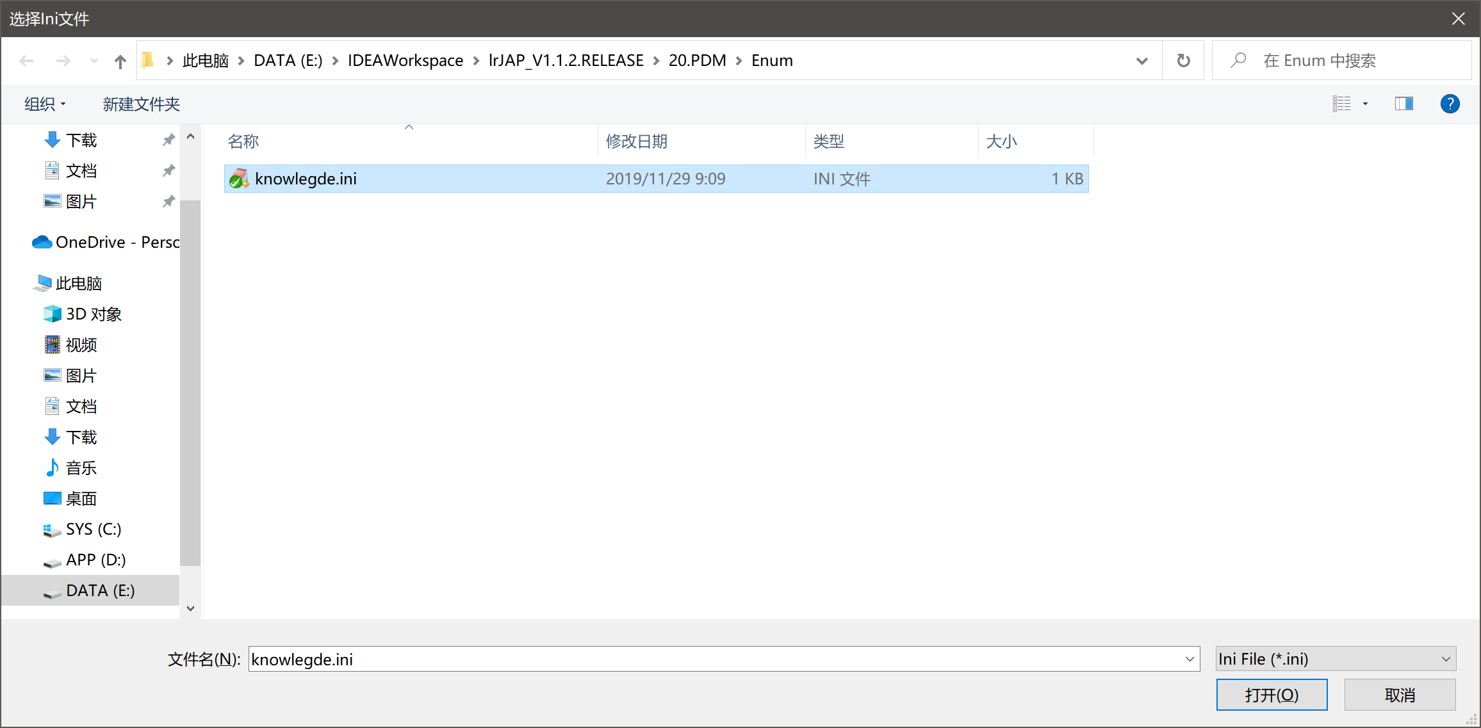Open the 组织 menu
1481x728 pixels.
pos(45,104)
